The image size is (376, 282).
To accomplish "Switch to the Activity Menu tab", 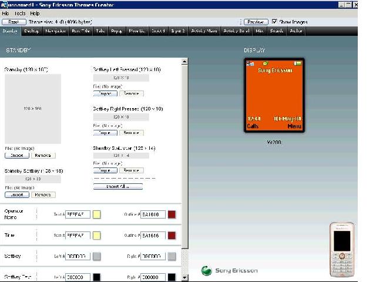I will tap(204, 31).
